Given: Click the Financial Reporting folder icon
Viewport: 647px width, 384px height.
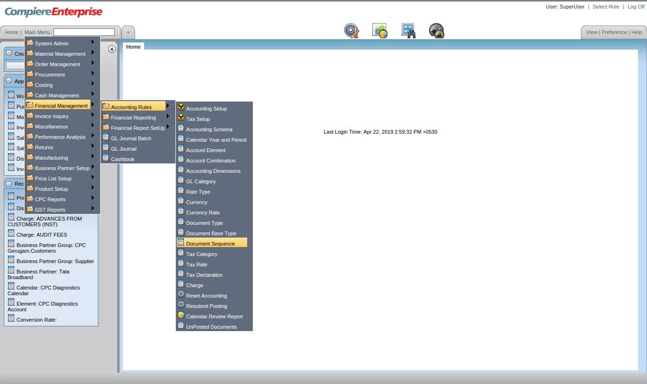Looking at the screenshot, I should click(x=106, y=117).
